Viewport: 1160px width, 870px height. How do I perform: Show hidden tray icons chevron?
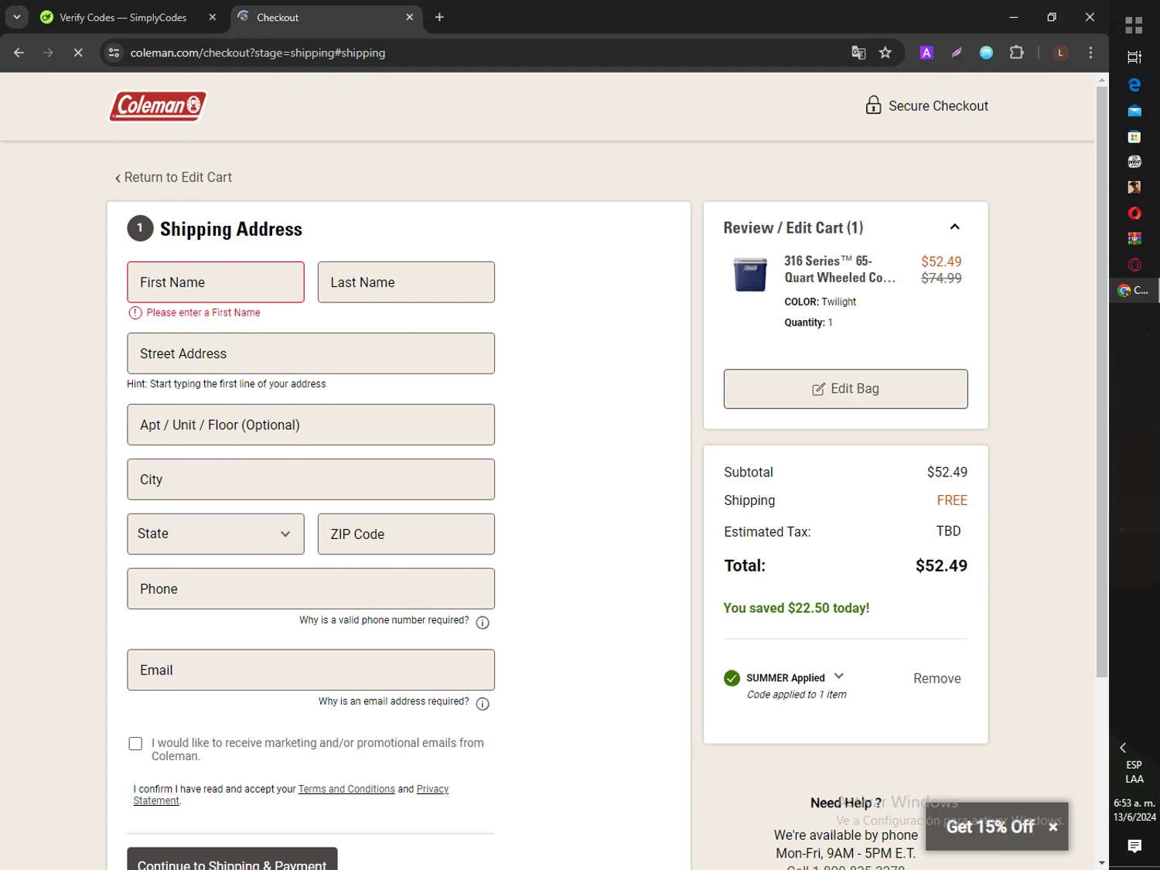(x=1123, y=748)
